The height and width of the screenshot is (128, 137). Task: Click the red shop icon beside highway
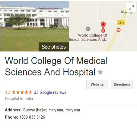(x=119, y=30)
